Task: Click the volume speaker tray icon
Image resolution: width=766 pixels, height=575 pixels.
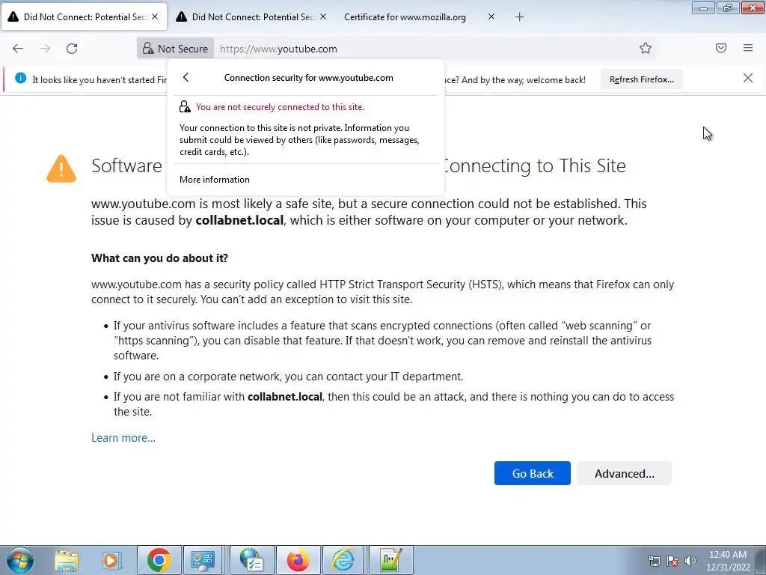Action: click(x=690, y=561)
